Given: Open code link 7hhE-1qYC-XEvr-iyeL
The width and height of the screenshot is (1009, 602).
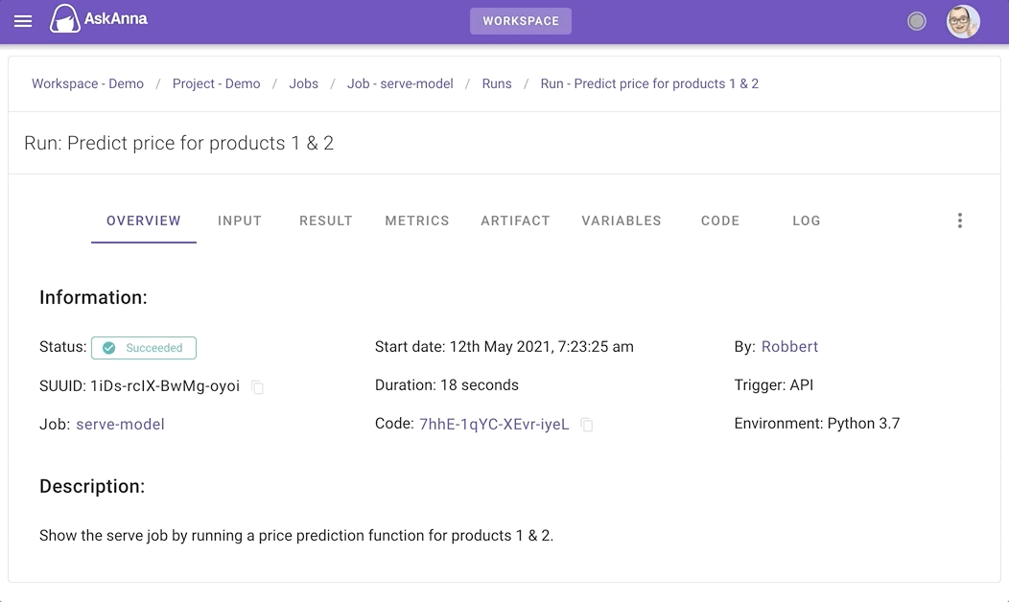Looking at the screenshot, I should [494, 424].
